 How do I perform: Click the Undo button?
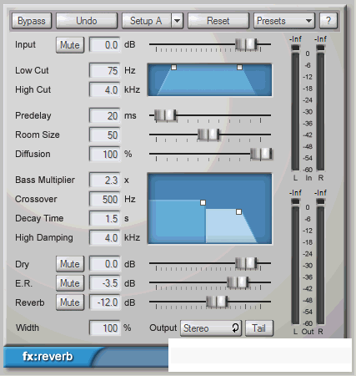pos(87,21)
